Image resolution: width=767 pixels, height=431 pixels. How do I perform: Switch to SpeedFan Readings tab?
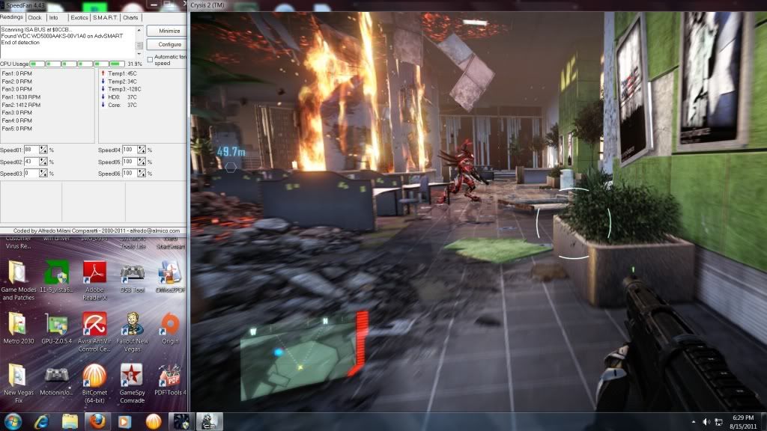click(x=12, y=17)
